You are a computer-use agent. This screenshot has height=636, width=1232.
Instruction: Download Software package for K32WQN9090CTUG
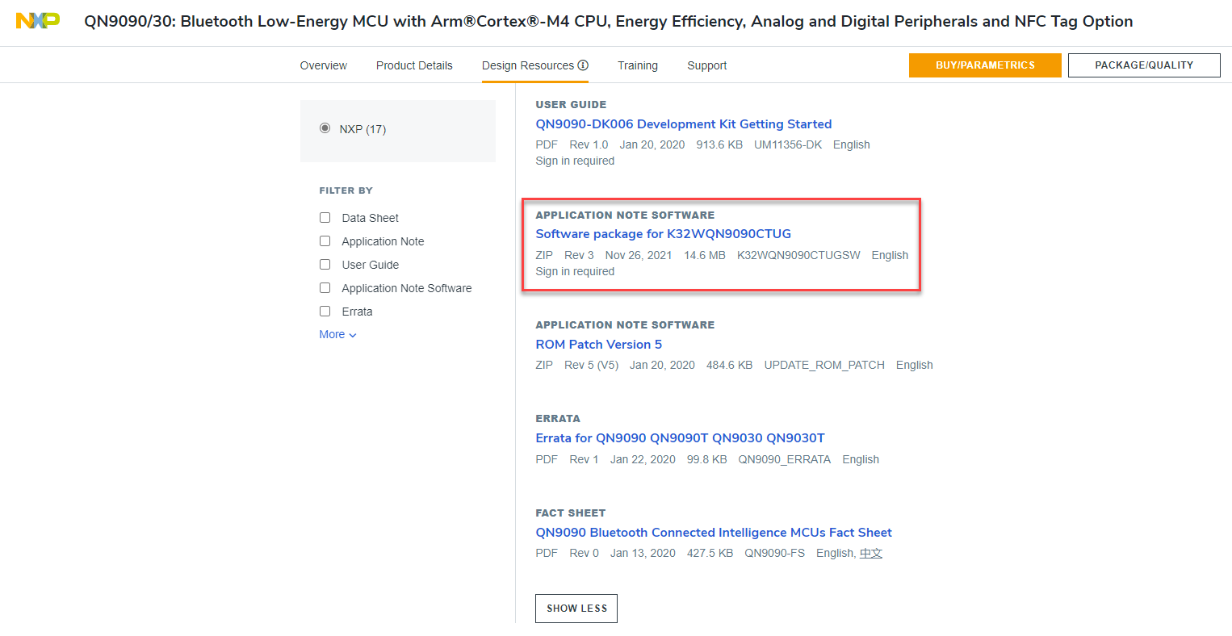click(x=663, y=234)
